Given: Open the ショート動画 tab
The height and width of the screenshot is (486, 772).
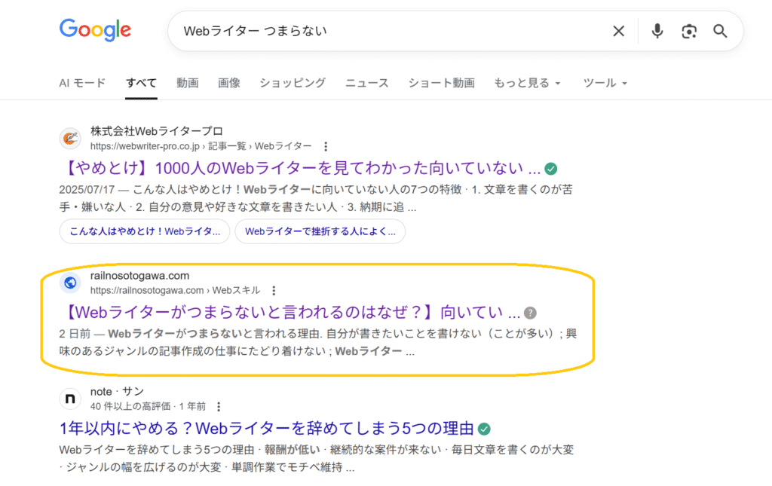Looking at the screenshot, I should pyautogui.click(x=441, y=83).
